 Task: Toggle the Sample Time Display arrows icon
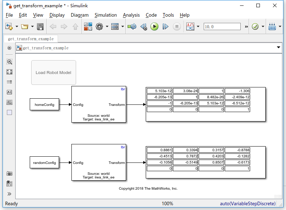(9, 82)
